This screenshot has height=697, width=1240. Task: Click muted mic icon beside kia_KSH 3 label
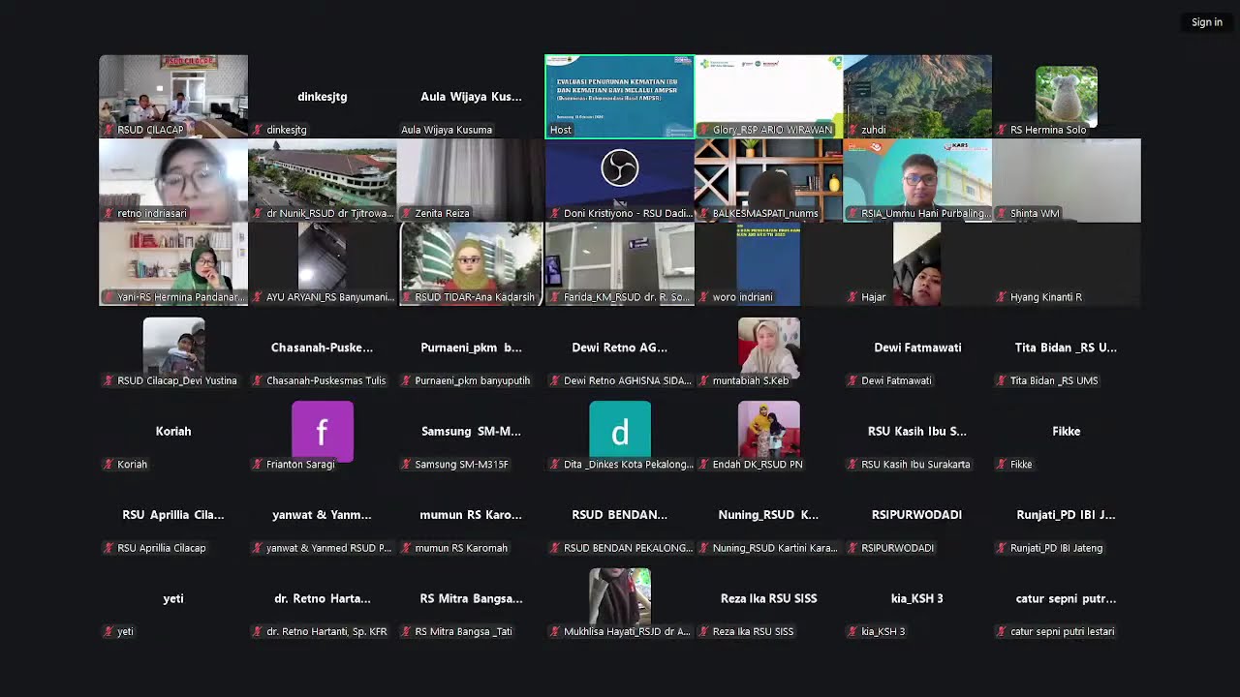point(852,632)
